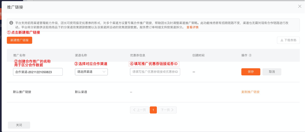The width and height of the screenshot is (305, 132).
Task: Click the 优惠券信息 column header
Action: coord(137,55)
